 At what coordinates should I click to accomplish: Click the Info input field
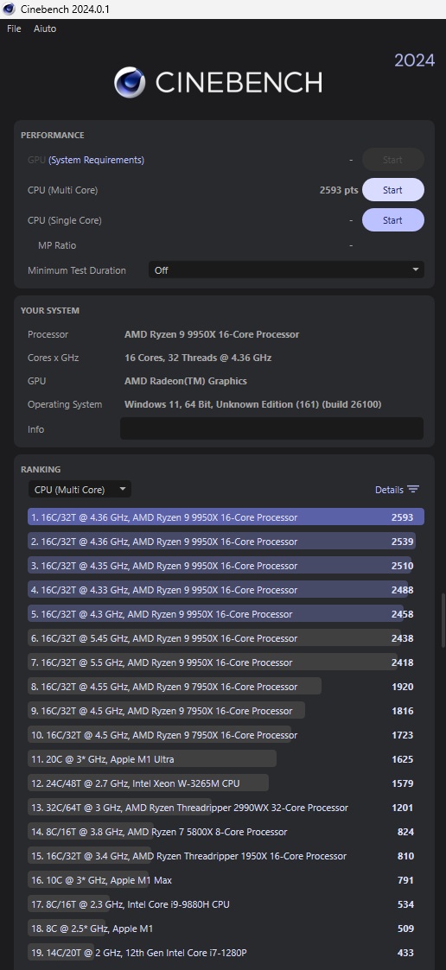(271, 428)
